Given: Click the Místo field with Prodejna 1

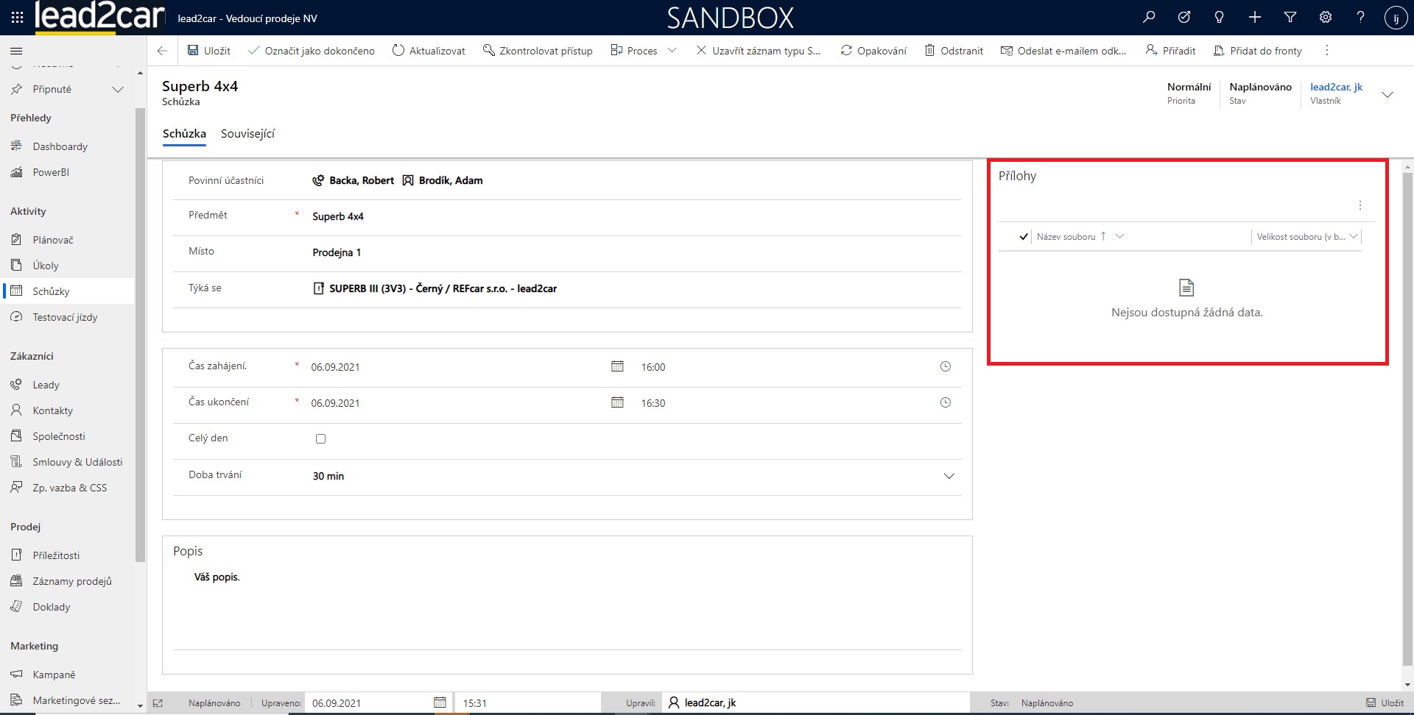Looking at the screenshot, I should pyautogui.click(x=633, y=252).
